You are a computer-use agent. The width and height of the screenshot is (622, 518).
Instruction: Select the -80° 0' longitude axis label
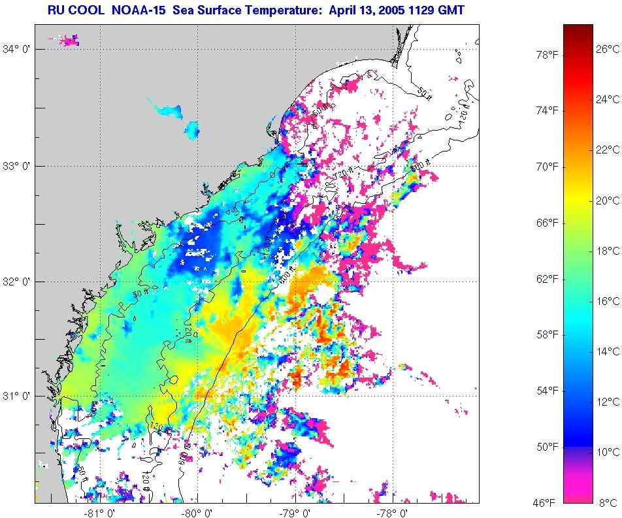tap(197, 511)
